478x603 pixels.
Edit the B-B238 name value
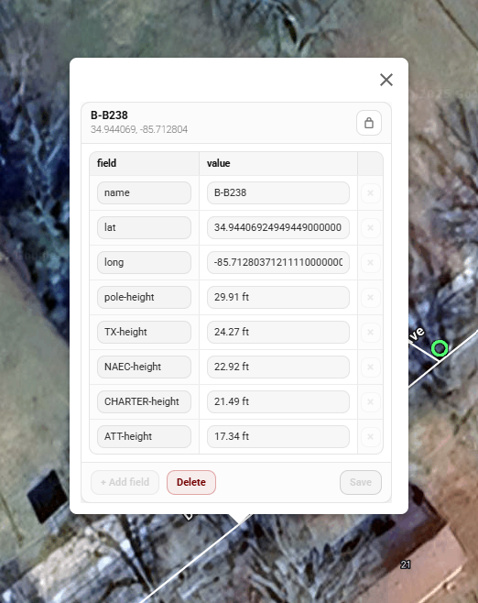[x=278, y=193]
